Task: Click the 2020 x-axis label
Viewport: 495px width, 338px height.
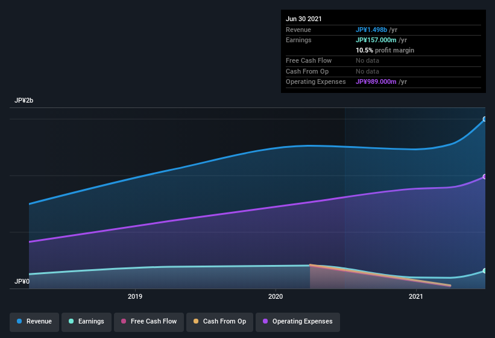Action: click(276, 296)
